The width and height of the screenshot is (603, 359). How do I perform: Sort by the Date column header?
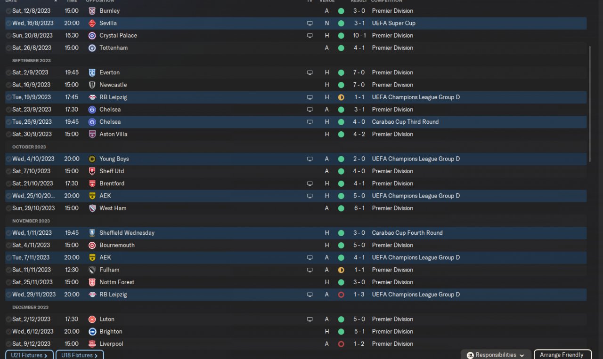click(11, 1)
